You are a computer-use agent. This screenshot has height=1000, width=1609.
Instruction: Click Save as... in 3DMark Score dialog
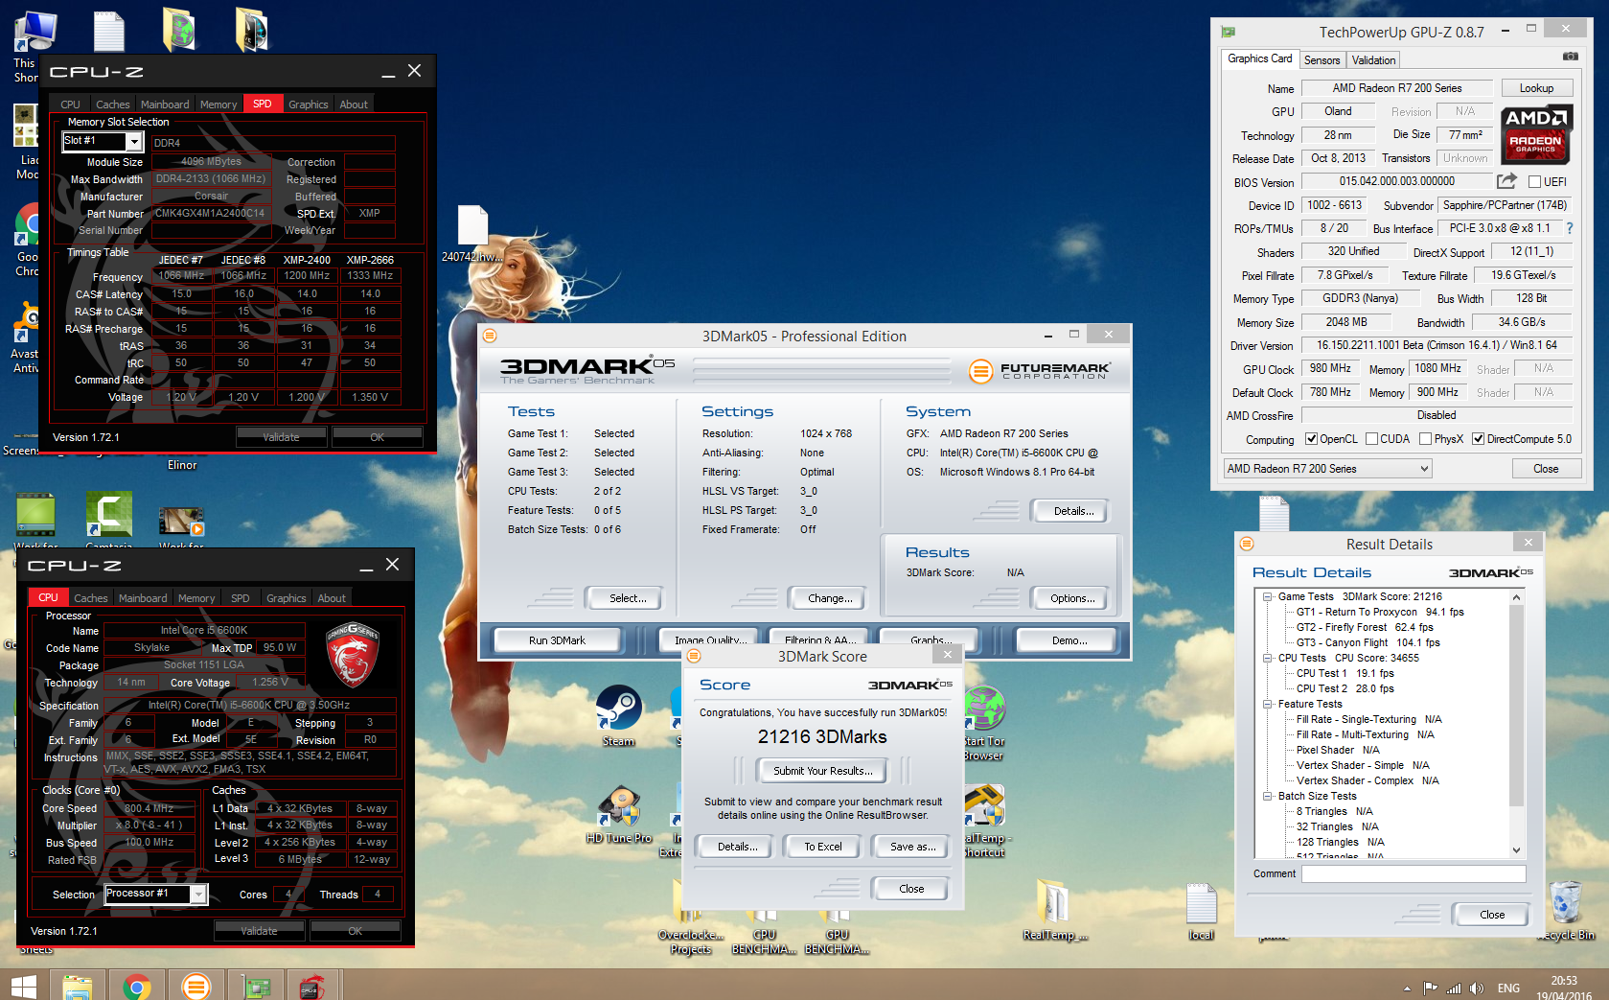coord(912,847)
